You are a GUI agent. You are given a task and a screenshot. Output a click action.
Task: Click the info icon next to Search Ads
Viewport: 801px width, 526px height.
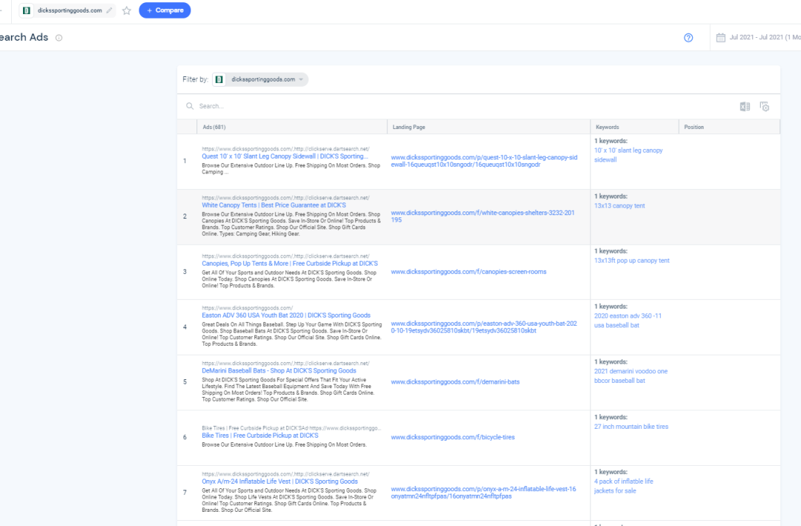59,38
